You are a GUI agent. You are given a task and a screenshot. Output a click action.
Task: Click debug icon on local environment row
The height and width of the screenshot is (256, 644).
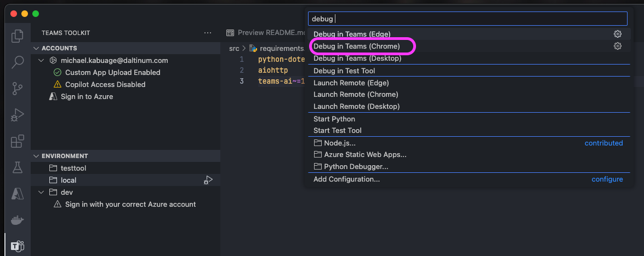tap(208, 180)
